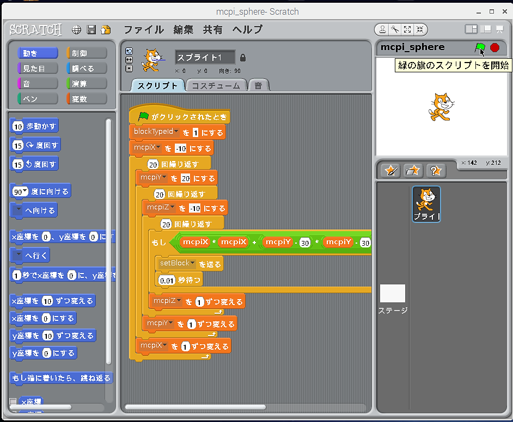Toggle the sprite lock padlock
Viewport: 513px width, 422px height.
(x=243, y=58)
